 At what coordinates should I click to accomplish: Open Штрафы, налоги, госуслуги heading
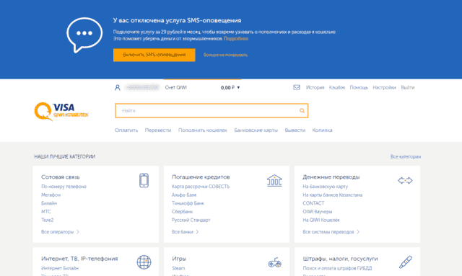pyautogui.click(x=340, y=259)
